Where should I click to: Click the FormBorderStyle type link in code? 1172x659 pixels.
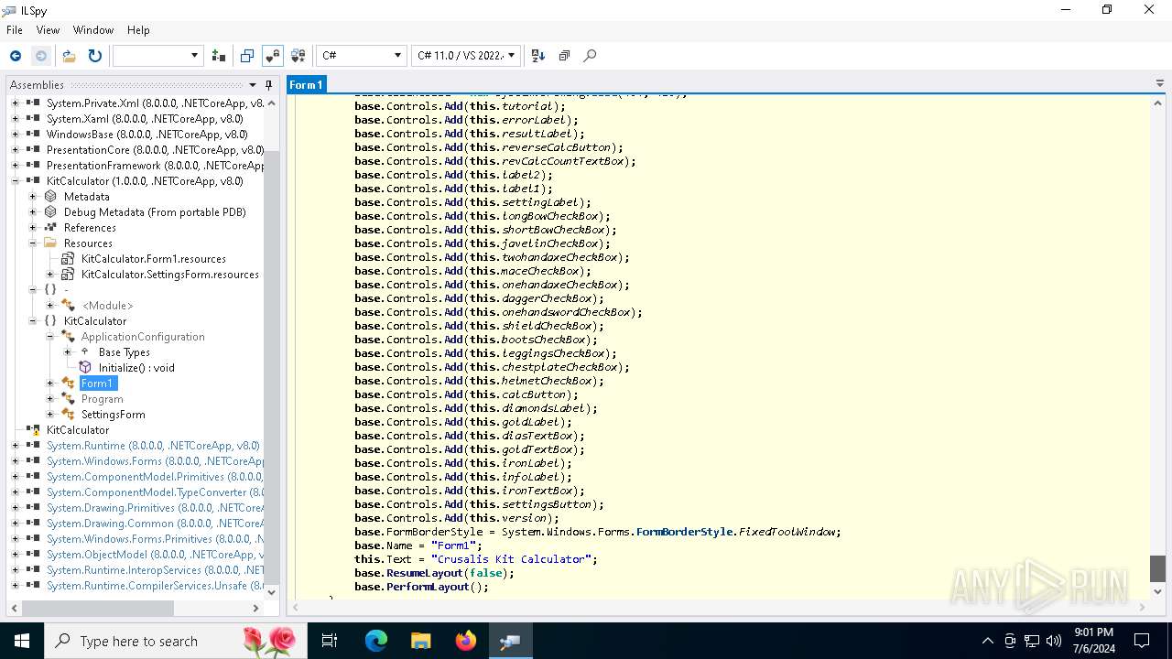[685, 532]
